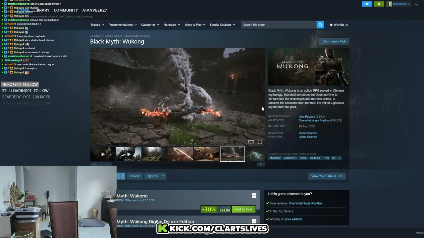Expand the Ways to Play dropdown

pyautogui.click(x=195, y=25)
